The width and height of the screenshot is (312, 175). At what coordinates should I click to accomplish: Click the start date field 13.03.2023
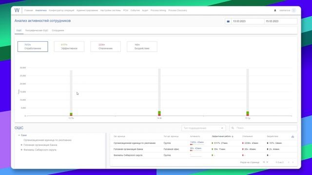[248, 21]
